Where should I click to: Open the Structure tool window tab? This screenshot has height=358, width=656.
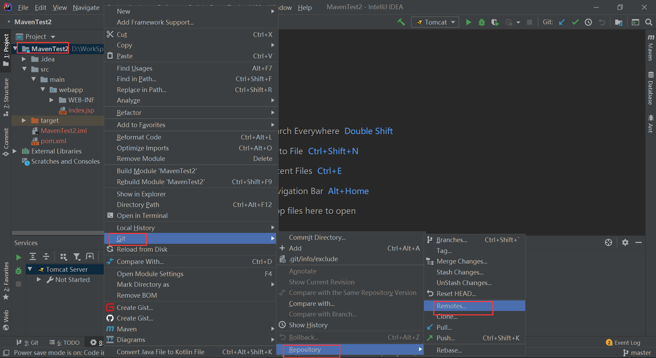pos(6,97)
